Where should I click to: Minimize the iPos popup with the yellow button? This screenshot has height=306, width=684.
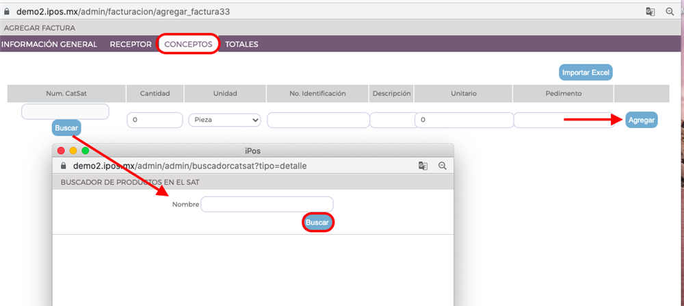pyautogui.click(x=73, y=151)
